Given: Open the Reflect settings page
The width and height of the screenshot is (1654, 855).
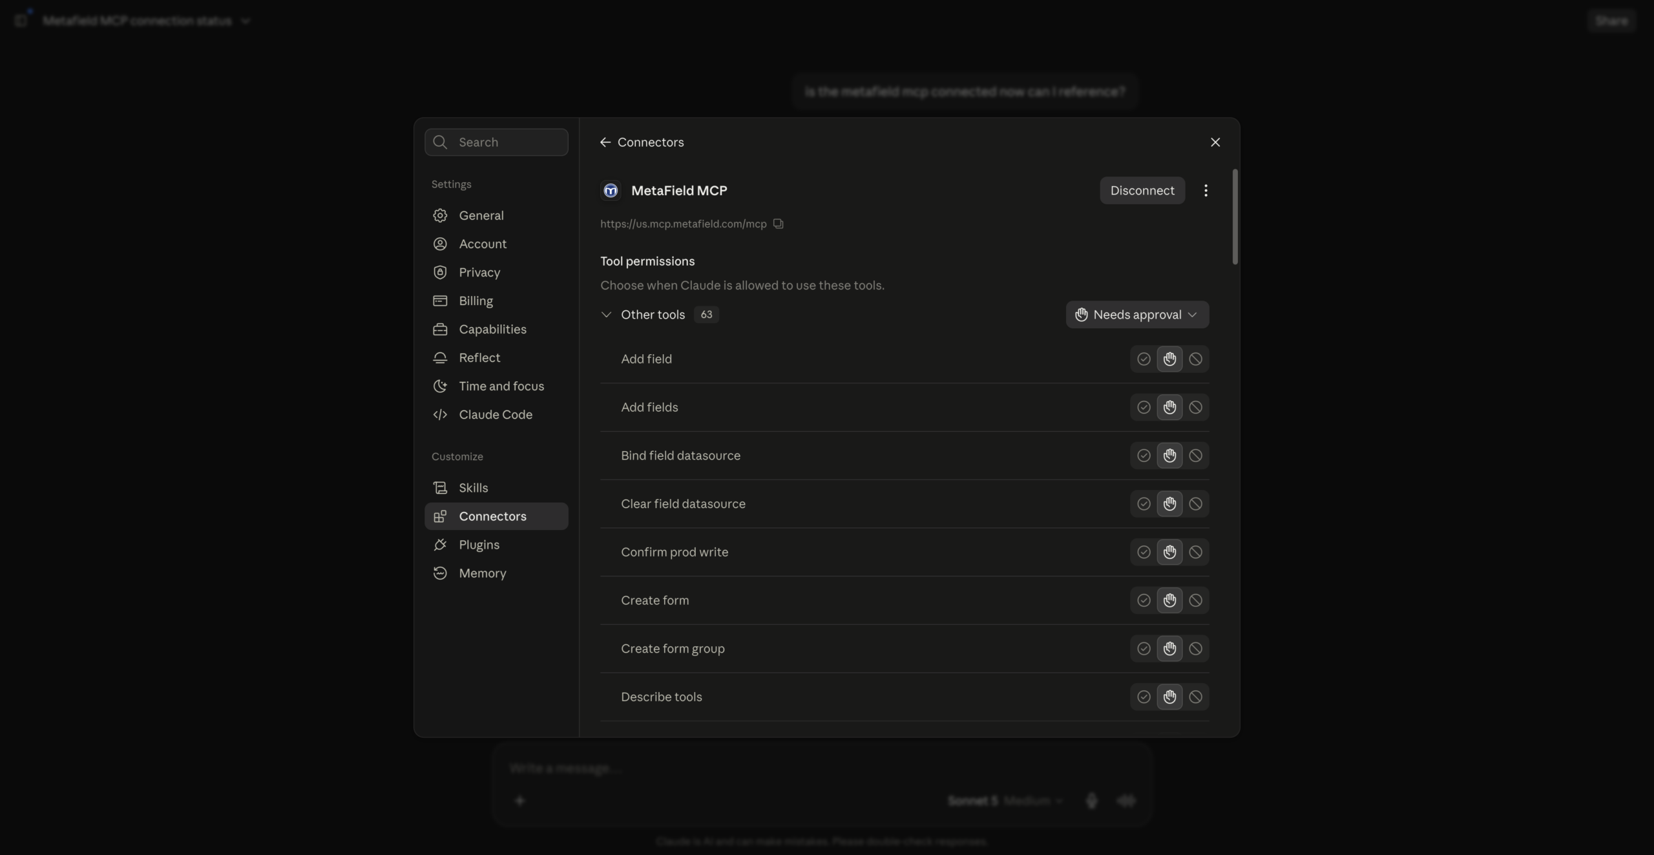Looking at the screenshot, I should click(496, 357).
